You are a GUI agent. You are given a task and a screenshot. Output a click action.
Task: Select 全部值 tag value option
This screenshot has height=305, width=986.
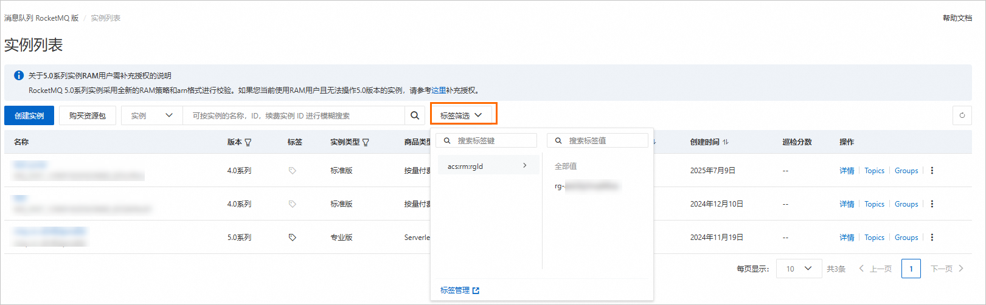point(566,166)
